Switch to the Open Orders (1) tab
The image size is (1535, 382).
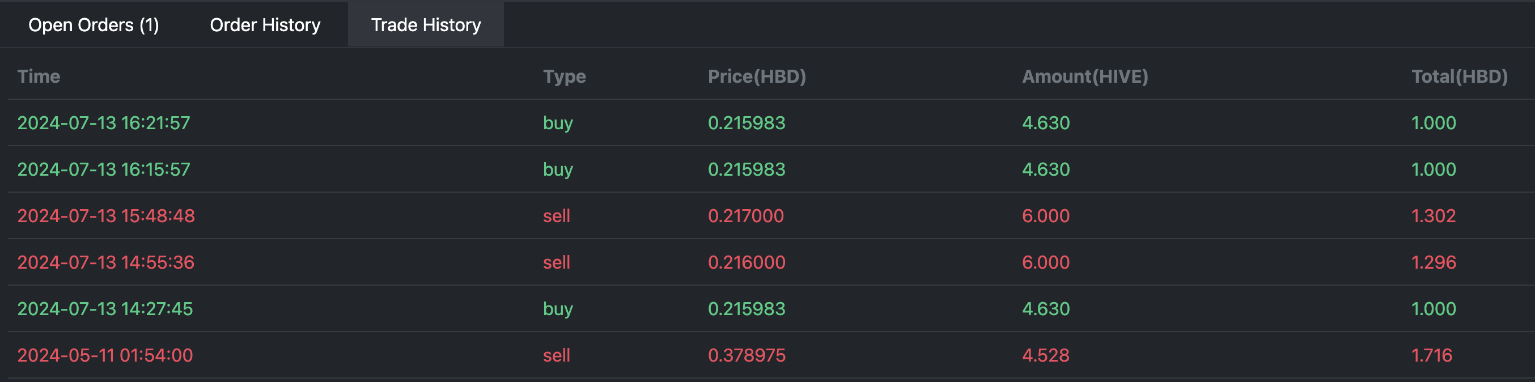[94, 25]
